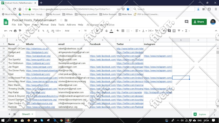
Task: Open the Arial font dropdown
Action: [x=72, y=31]
